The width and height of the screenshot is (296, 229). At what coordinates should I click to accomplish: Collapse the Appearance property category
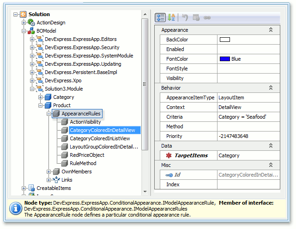tap(271, 30)
